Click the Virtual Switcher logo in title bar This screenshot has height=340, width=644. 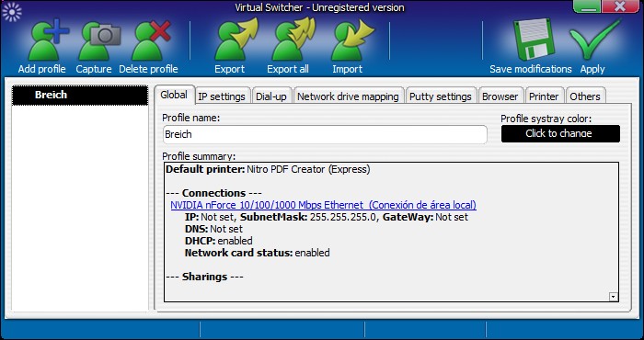tap(11, 11)
